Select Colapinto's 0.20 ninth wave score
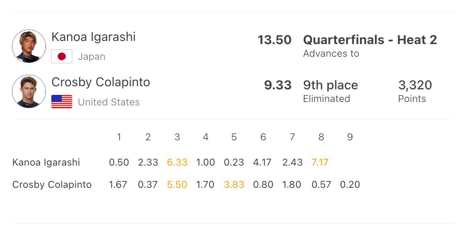The image size is (463, 230). click(x=350, y=185)
